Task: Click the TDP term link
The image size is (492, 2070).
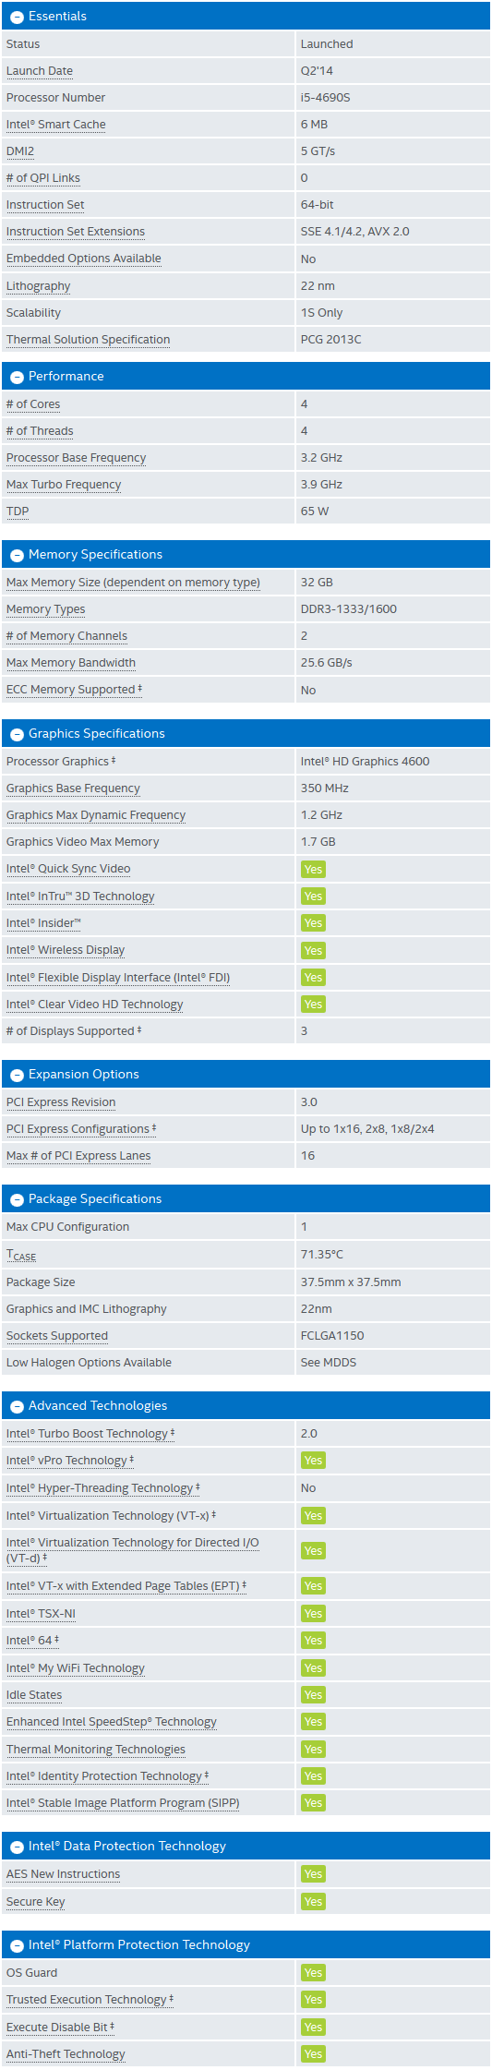Action: [18, 511]
